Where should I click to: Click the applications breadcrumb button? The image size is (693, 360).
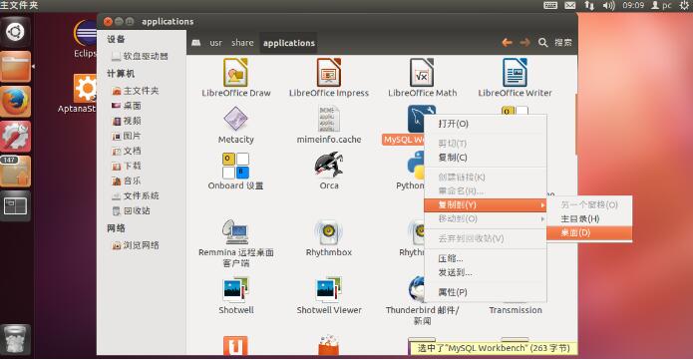click(x=289, y=43)
